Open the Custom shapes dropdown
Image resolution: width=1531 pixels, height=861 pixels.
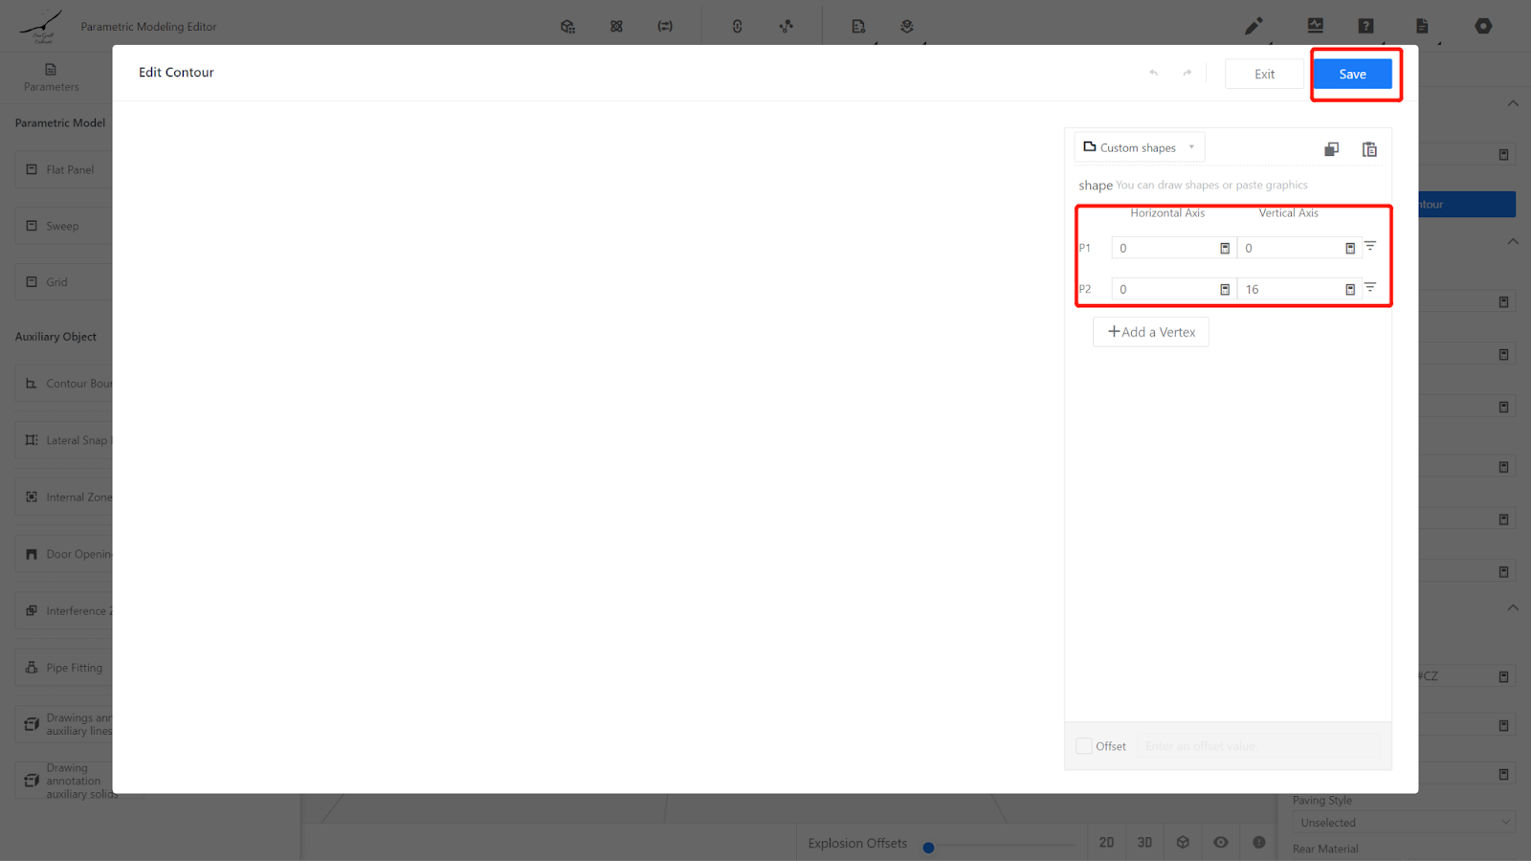click(1139, 147)
